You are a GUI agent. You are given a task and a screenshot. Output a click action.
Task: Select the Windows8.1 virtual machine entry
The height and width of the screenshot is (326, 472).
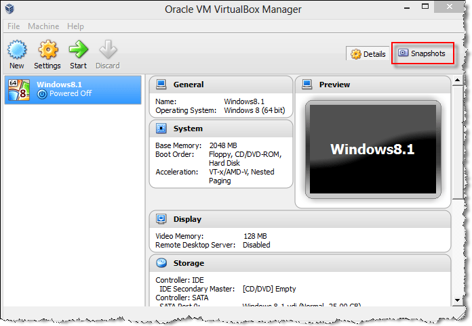73,90
